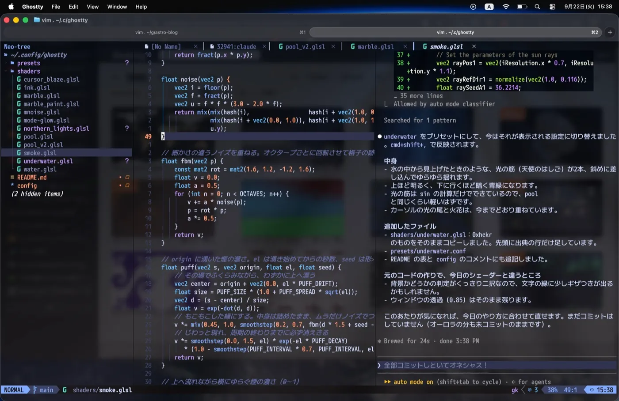
Task: Click the main git branch in statusline
Action: [x=43, y=390]
